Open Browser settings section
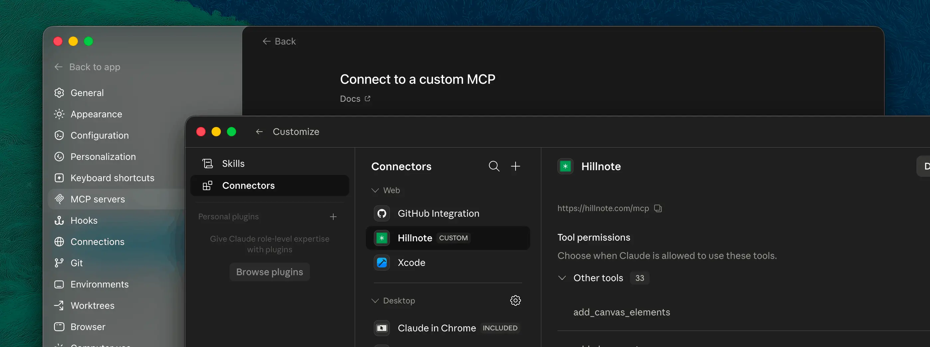This screenshot has width=930, height=347. [88, 327]
